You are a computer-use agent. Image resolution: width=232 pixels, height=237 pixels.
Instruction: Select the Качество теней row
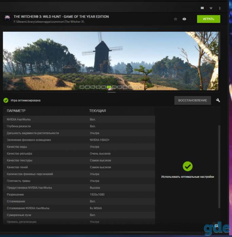click(79, 167)
